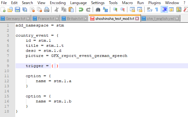Click text 'name = stm.1.b'
The image size is (188, 117).
pos(54,102)
